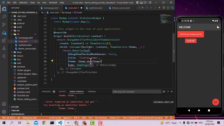Open the Manage gear in activity bar
The height and width of the screenshot is (126, 224).
pos(4,112)
